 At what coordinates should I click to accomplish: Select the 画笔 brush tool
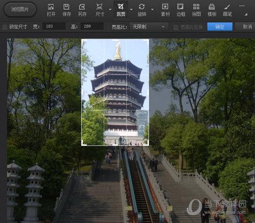[x=227, y=10]
